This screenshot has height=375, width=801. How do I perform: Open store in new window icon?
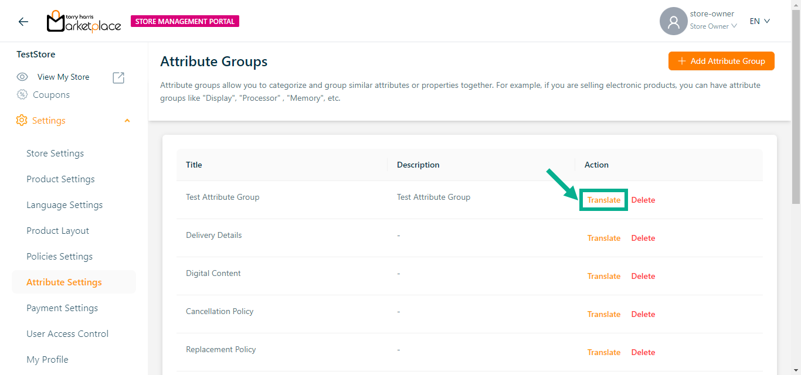click(118, 77)
